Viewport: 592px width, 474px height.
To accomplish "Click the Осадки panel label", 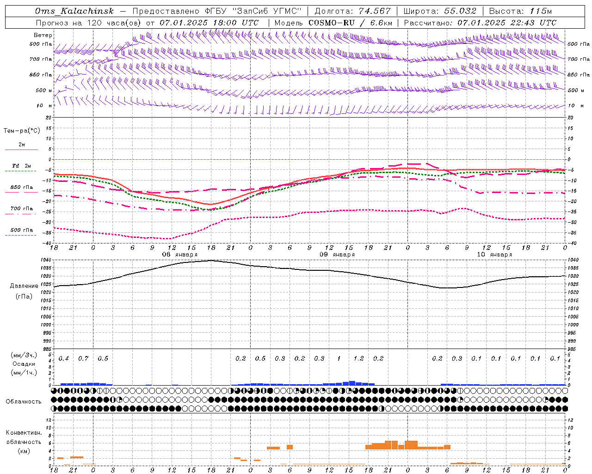I will pyautogui.click(x=24, y=364).
